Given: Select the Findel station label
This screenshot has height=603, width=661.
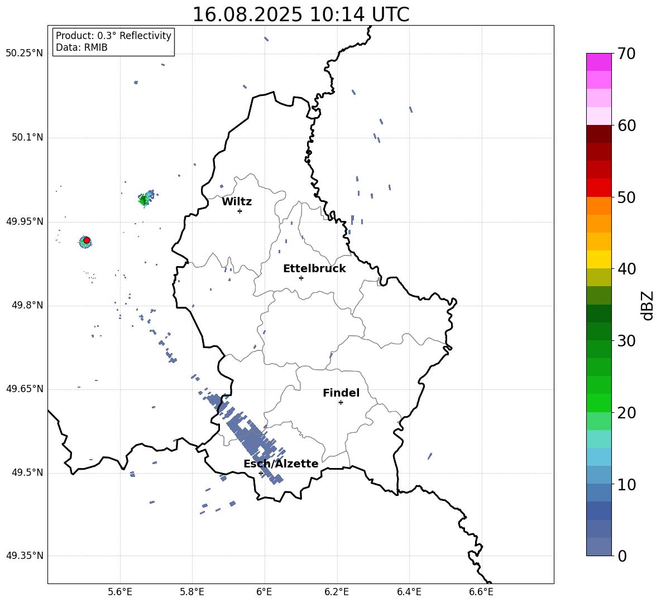Looking at the screenshot, I should click(341, 393).
